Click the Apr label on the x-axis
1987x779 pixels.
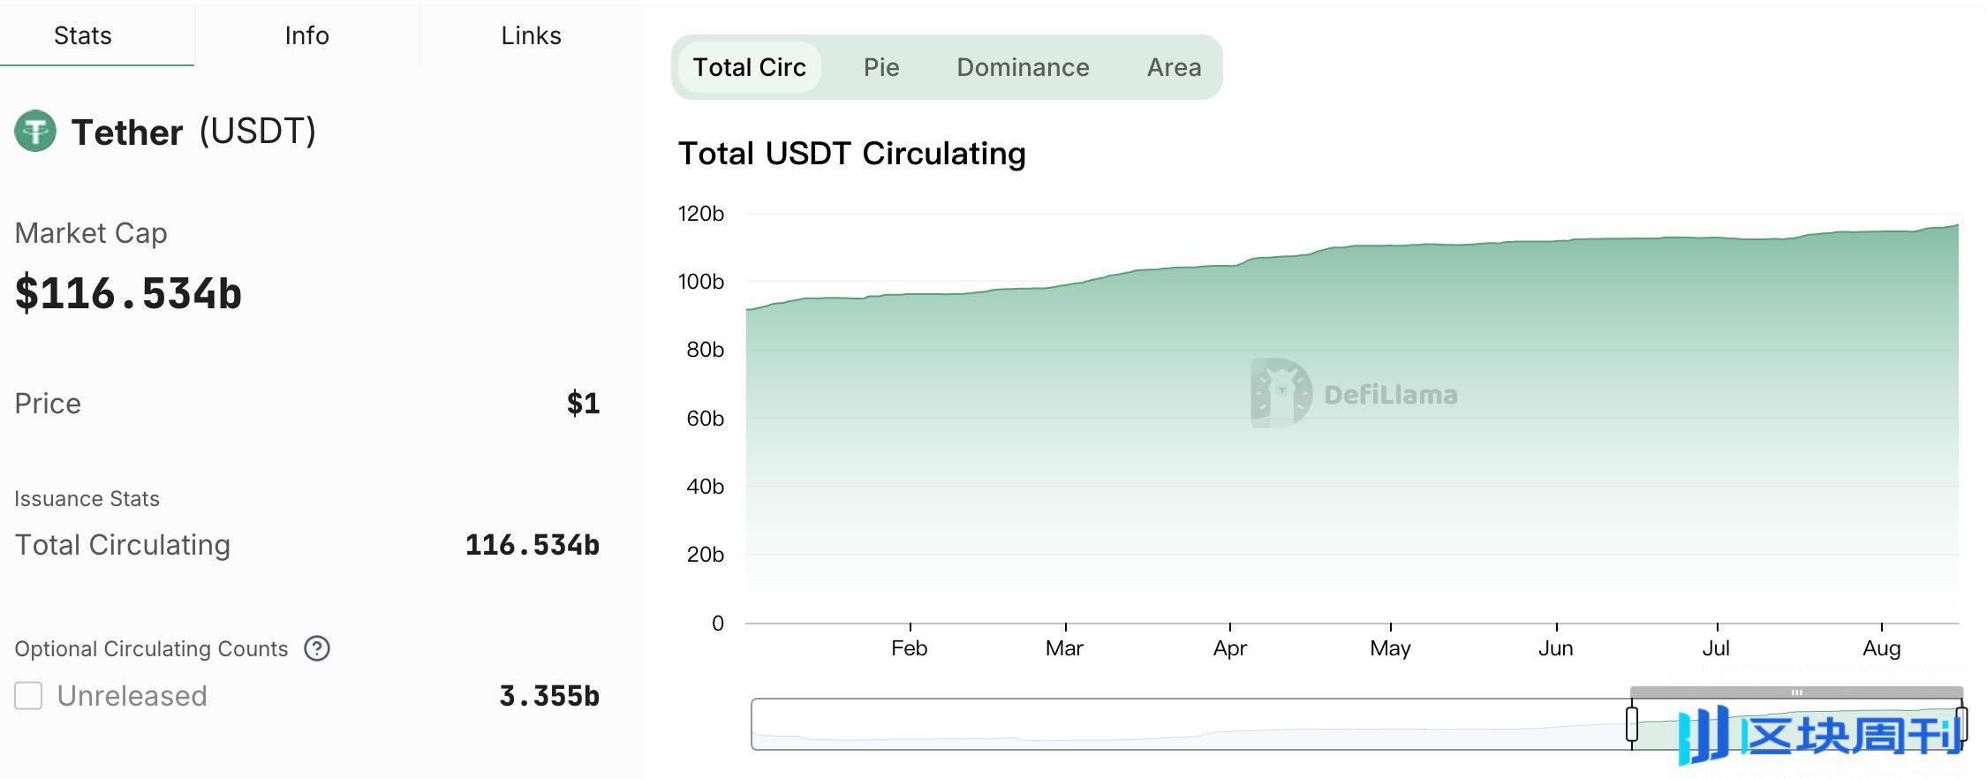[1230, 648]
